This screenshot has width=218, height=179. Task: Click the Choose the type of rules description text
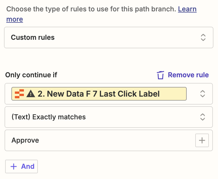[x=91, y=9]
